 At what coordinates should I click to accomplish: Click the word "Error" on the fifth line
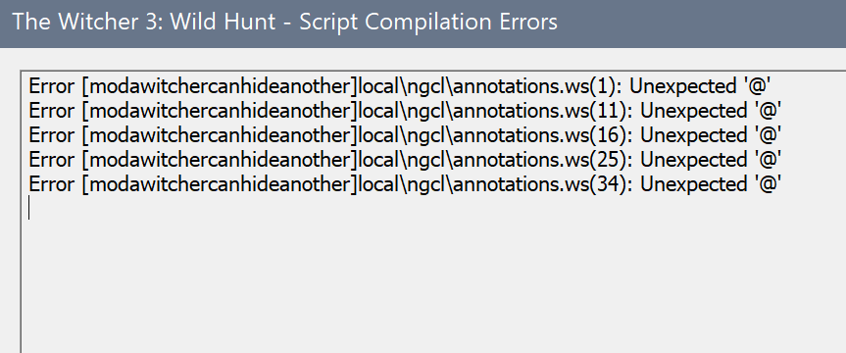coord(52,184)
